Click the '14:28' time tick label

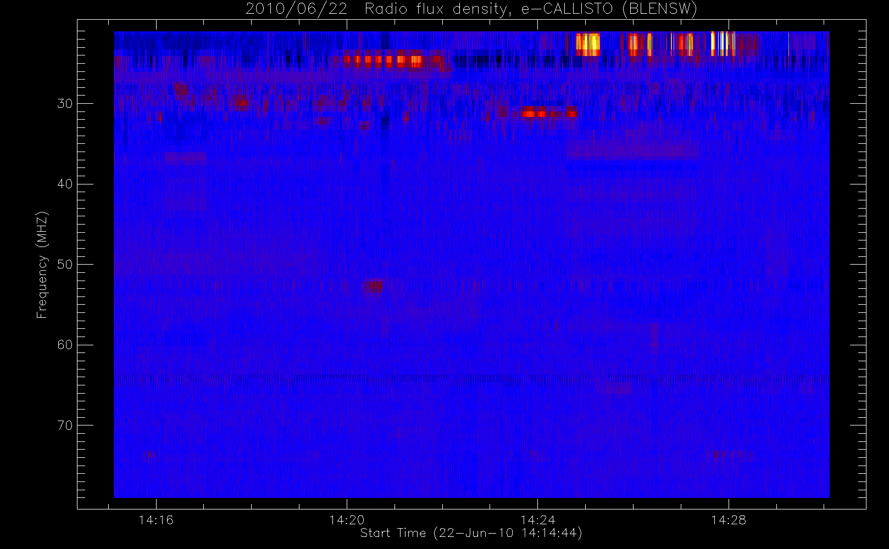point(729,520)
